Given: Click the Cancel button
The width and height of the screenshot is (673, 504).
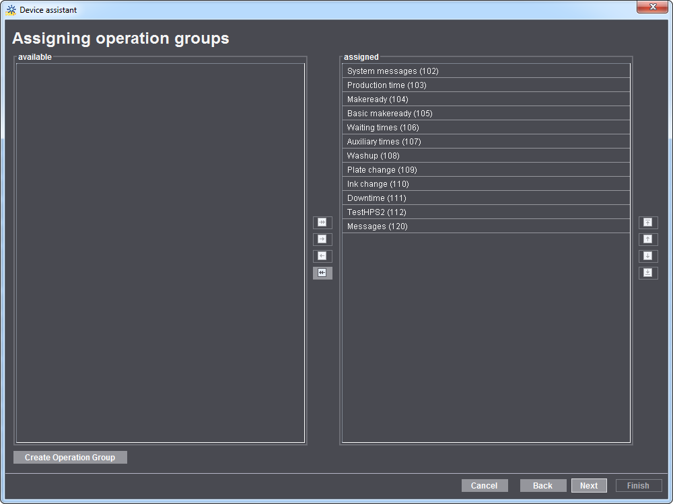Looking at the screenshot, I should (485, 485).
